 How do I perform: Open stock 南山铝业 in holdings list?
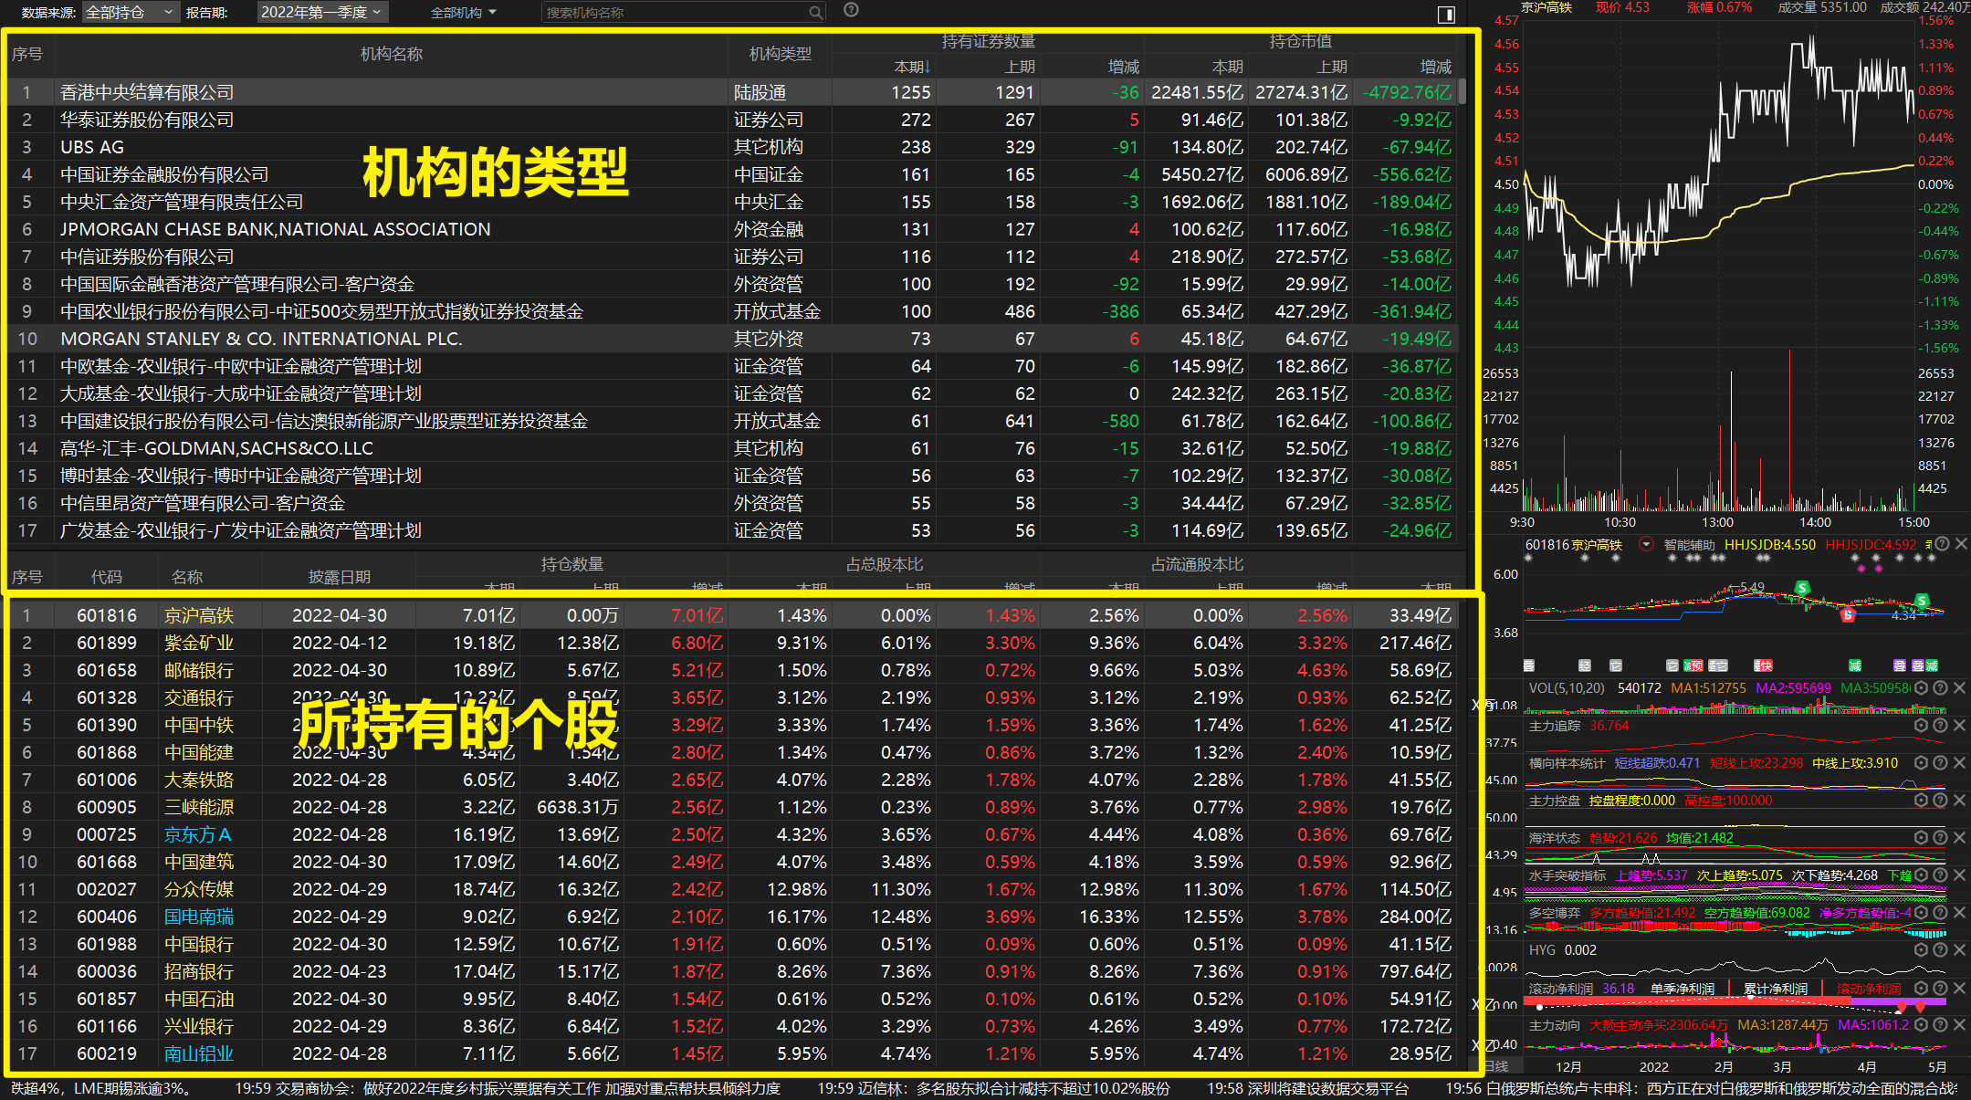[x=199, y=1054]
